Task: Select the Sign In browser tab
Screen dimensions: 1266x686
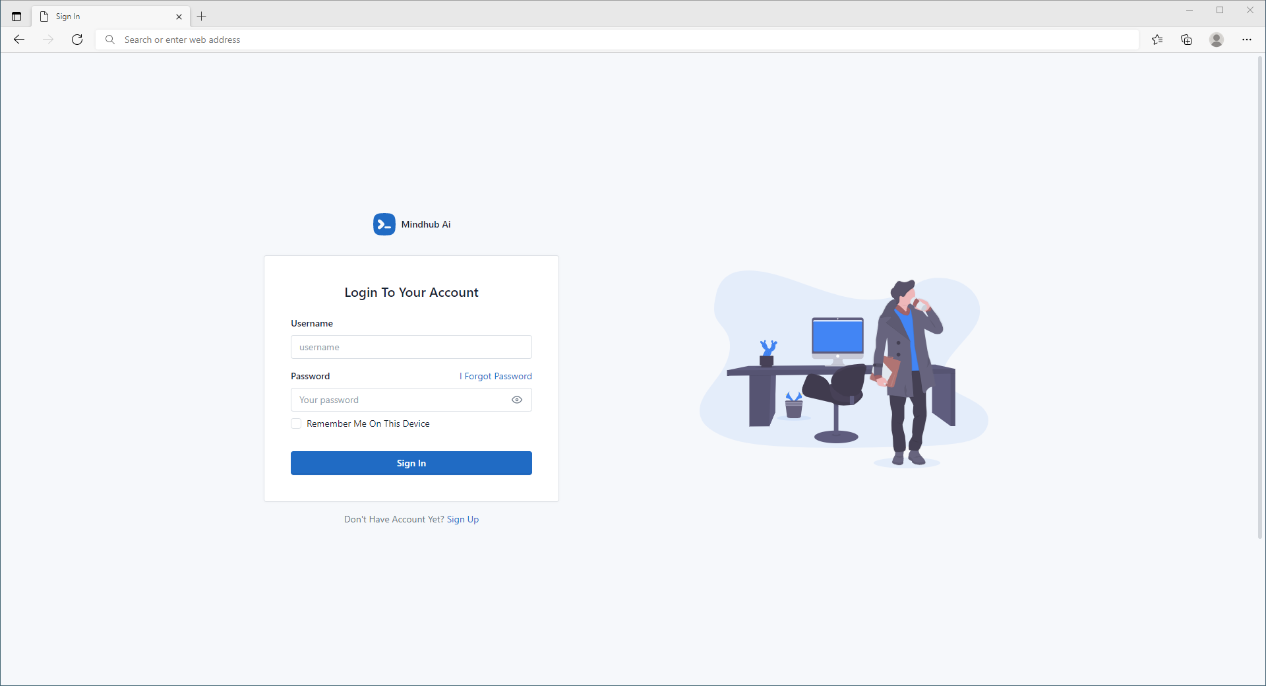Action: (105, 16)
